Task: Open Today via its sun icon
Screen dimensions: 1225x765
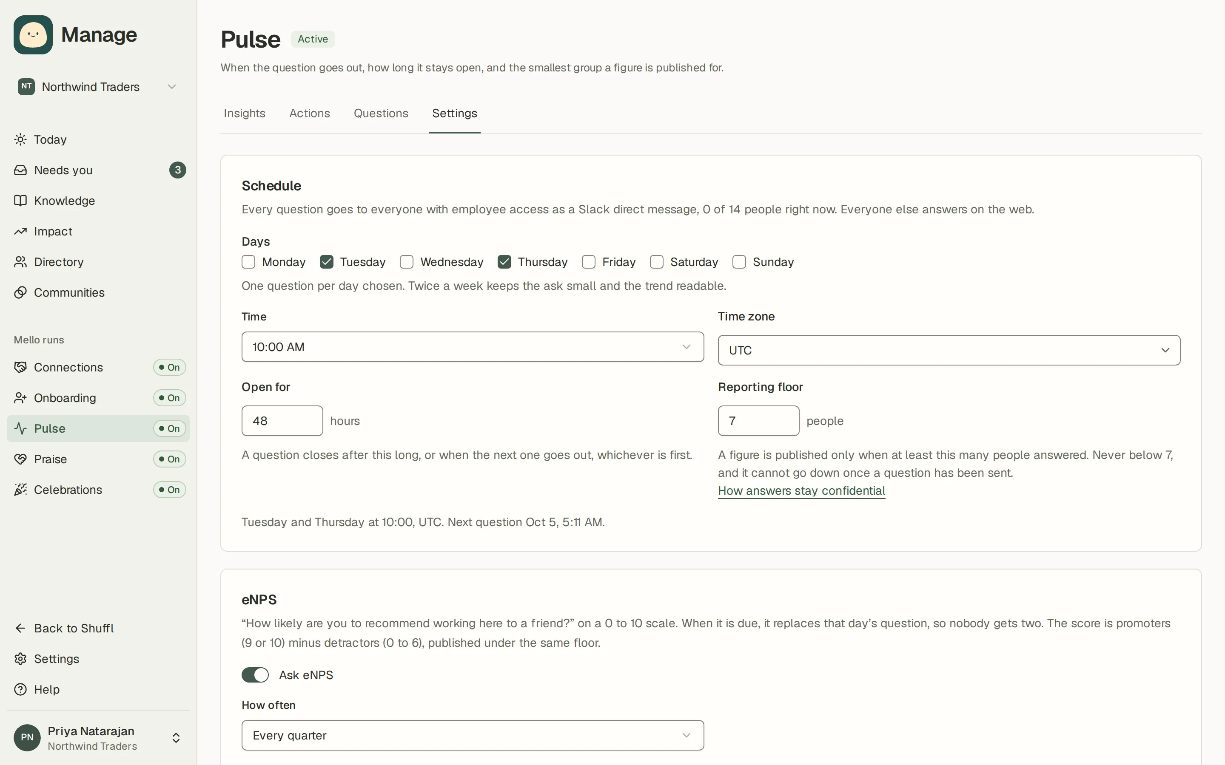Action: pyautogui.click(x=20, y=139)
